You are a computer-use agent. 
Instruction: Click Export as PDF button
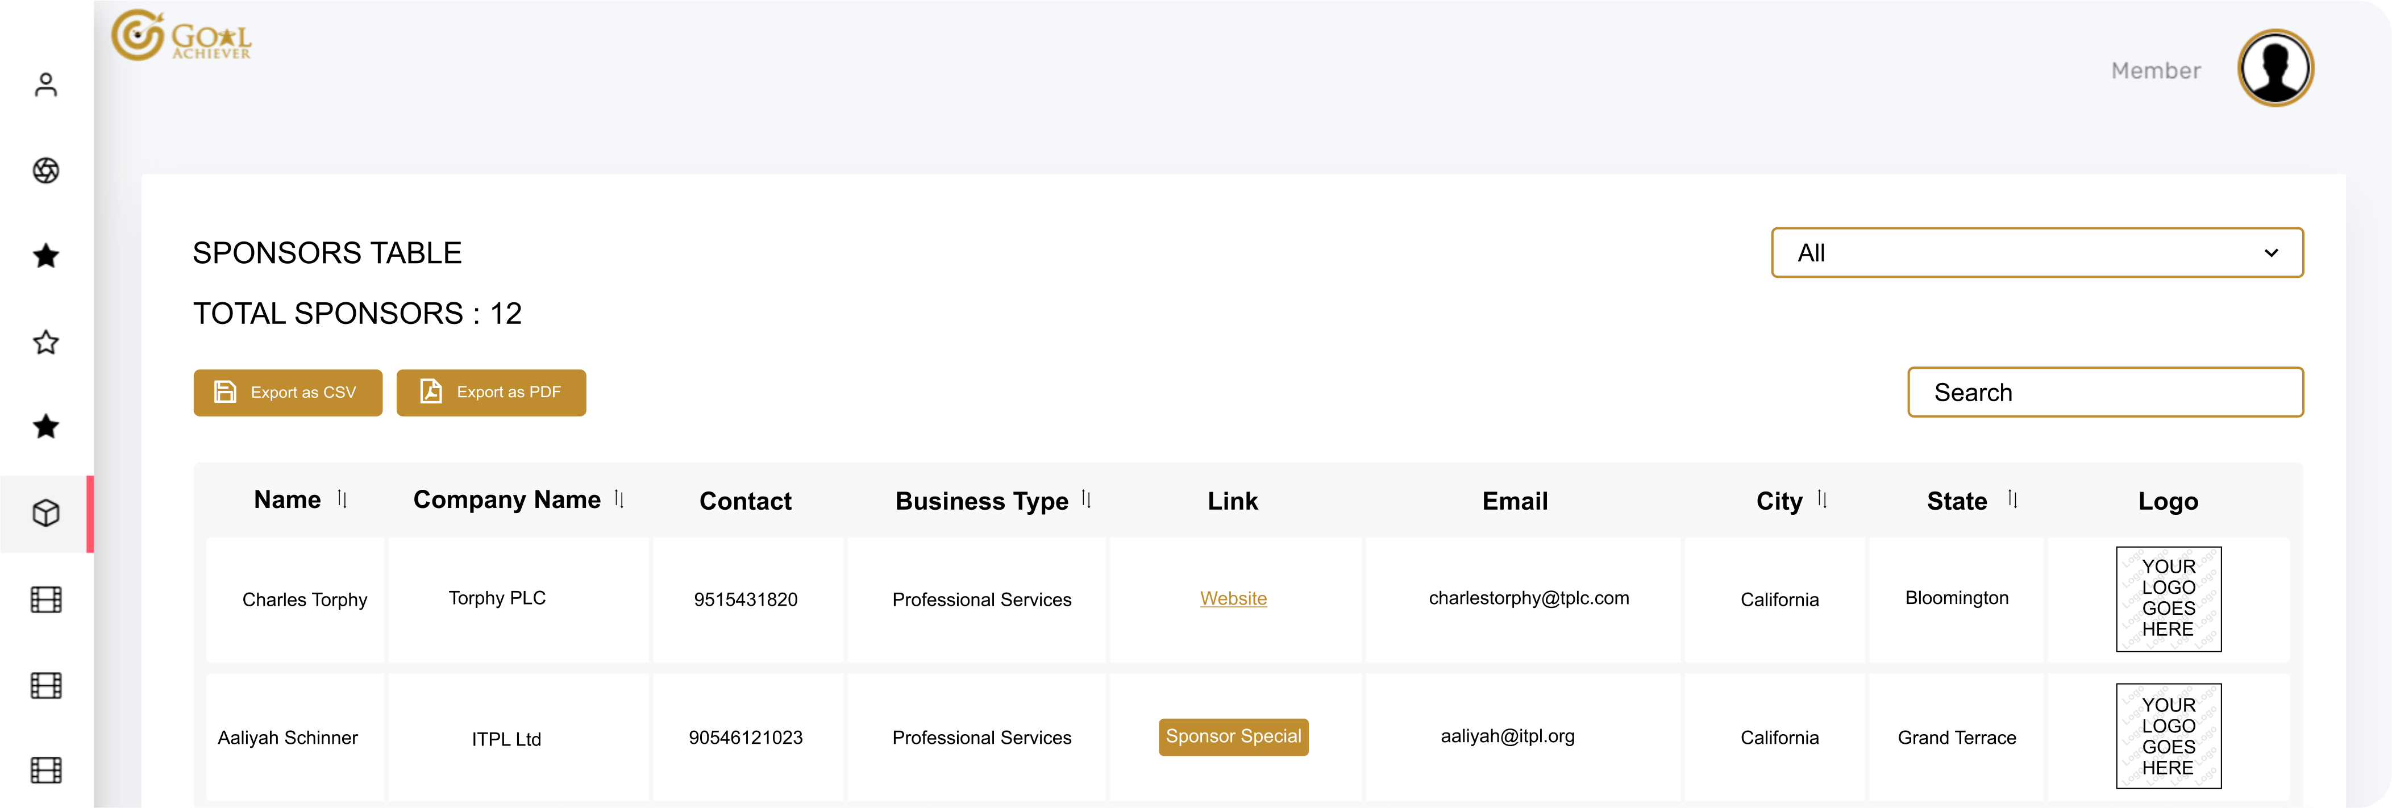491,393
